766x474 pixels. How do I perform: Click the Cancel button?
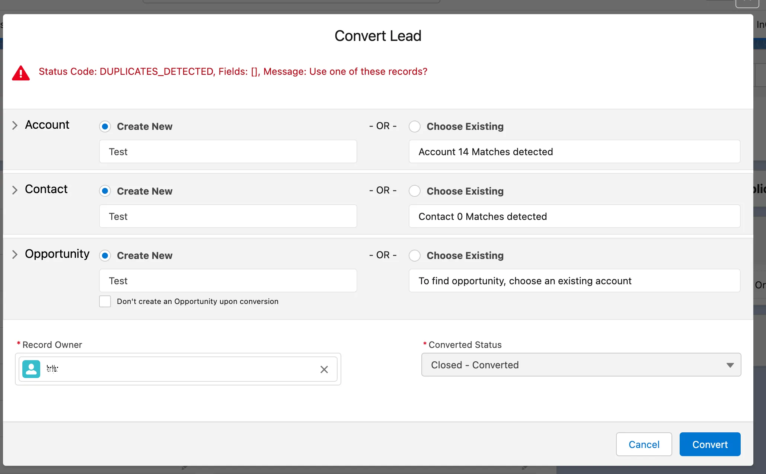pos(644,444)
